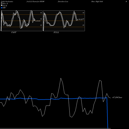This screenshot has height=129, width=129.
Task: Click the FAST stochastic chart panel
Action: click(x=22, y=21)
